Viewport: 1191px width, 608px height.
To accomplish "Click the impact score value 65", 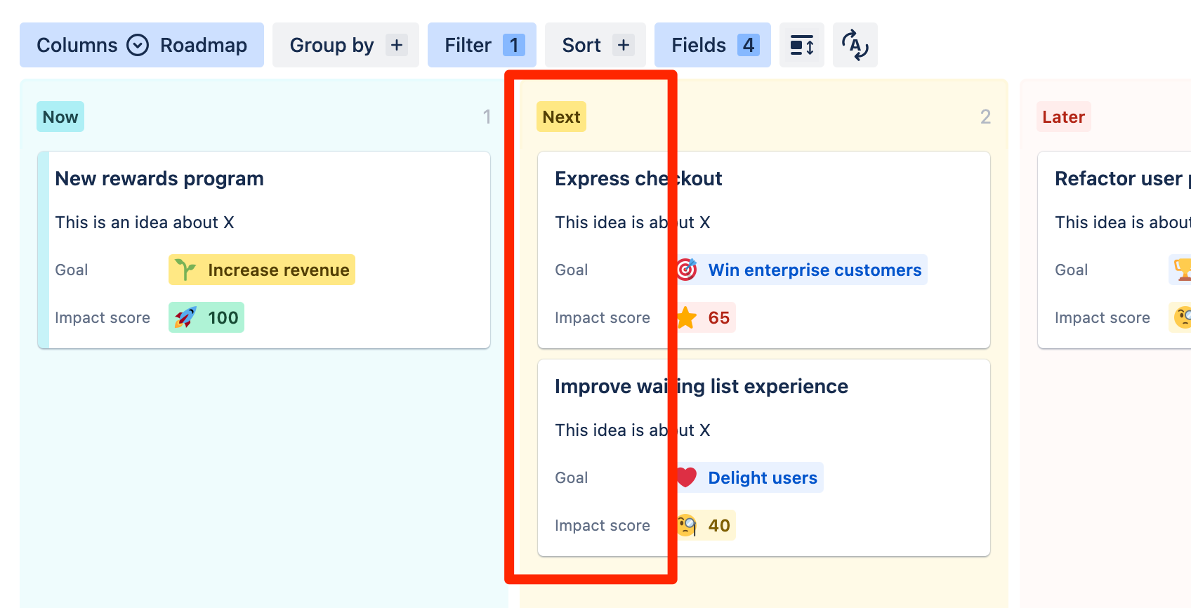I will click(x=719, y=317).
